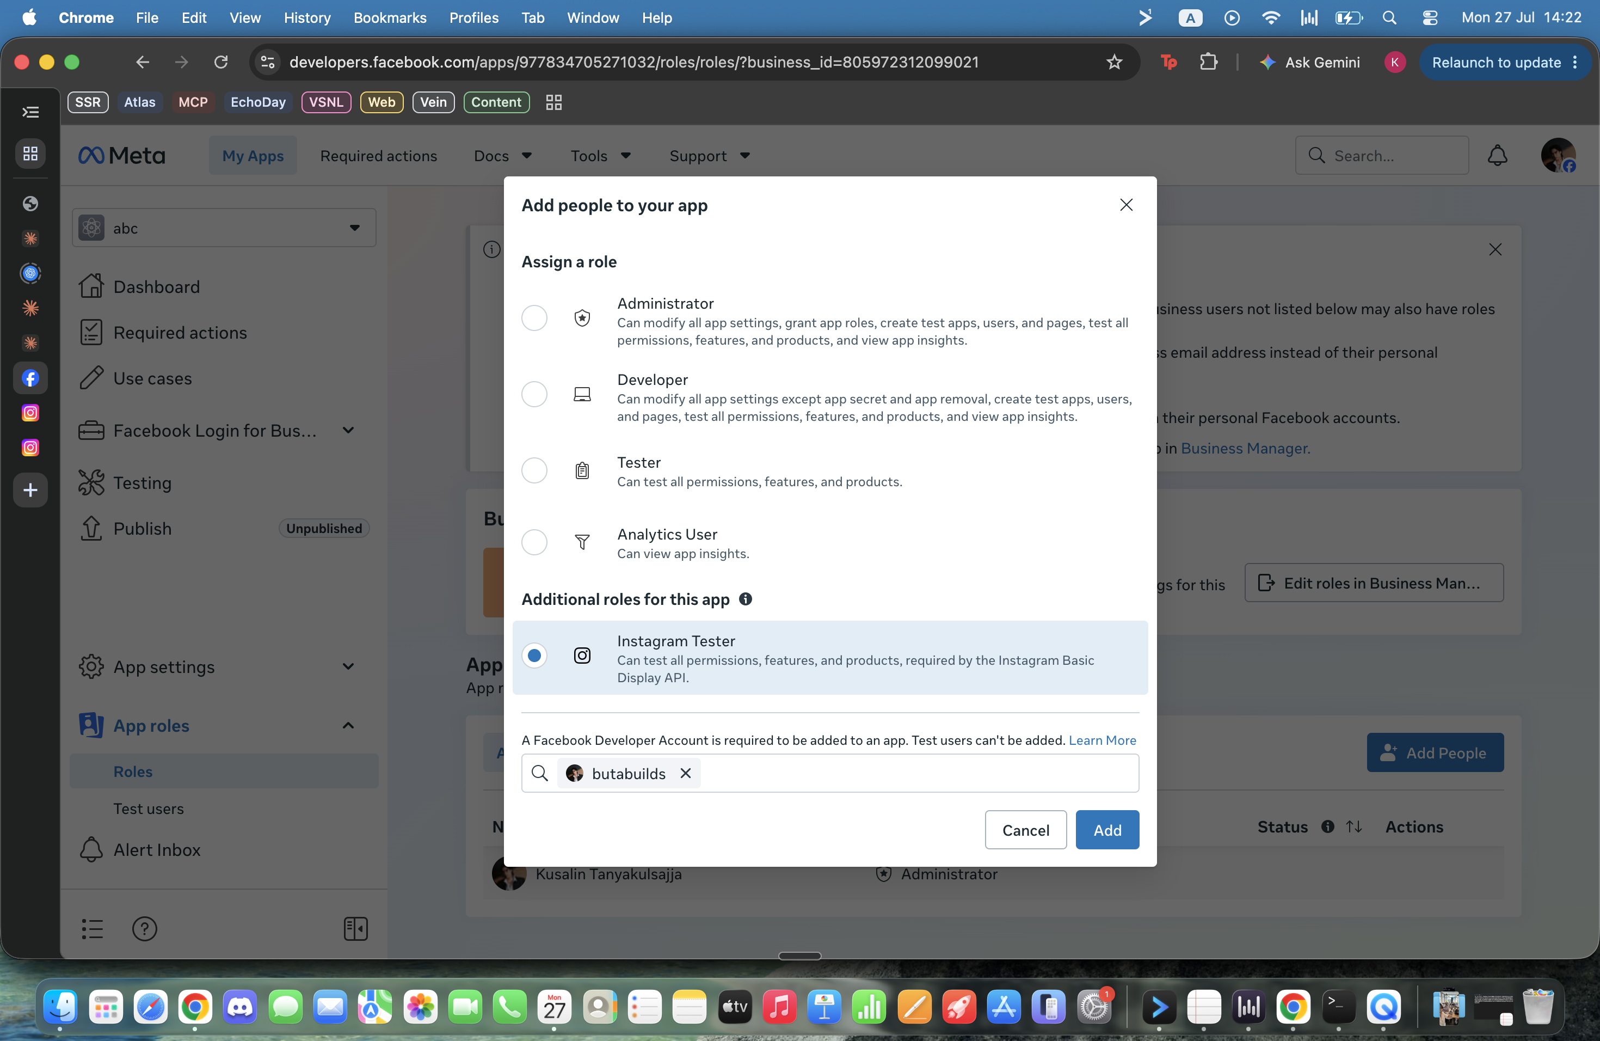Select the Administrator role radio button
This screenshot has height=1041, width=1600.
[534, 317]
